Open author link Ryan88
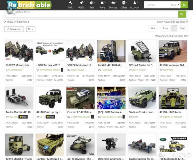The image size is (193, 160). [x=14, y=117]
